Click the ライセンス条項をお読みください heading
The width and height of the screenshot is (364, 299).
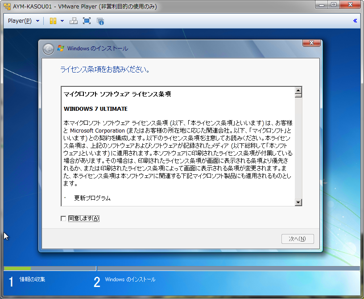coord(105,69)
